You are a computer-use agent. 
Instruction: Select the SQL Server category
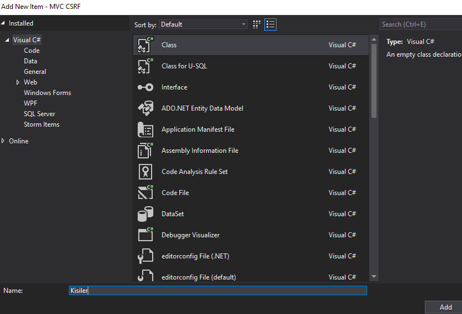(x=39, y=114)
